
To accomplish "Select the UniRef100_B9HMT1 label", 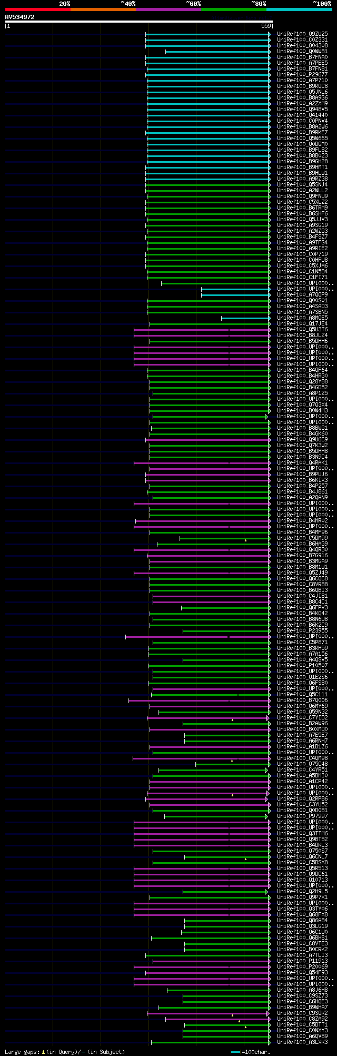I will click(302, 167).
